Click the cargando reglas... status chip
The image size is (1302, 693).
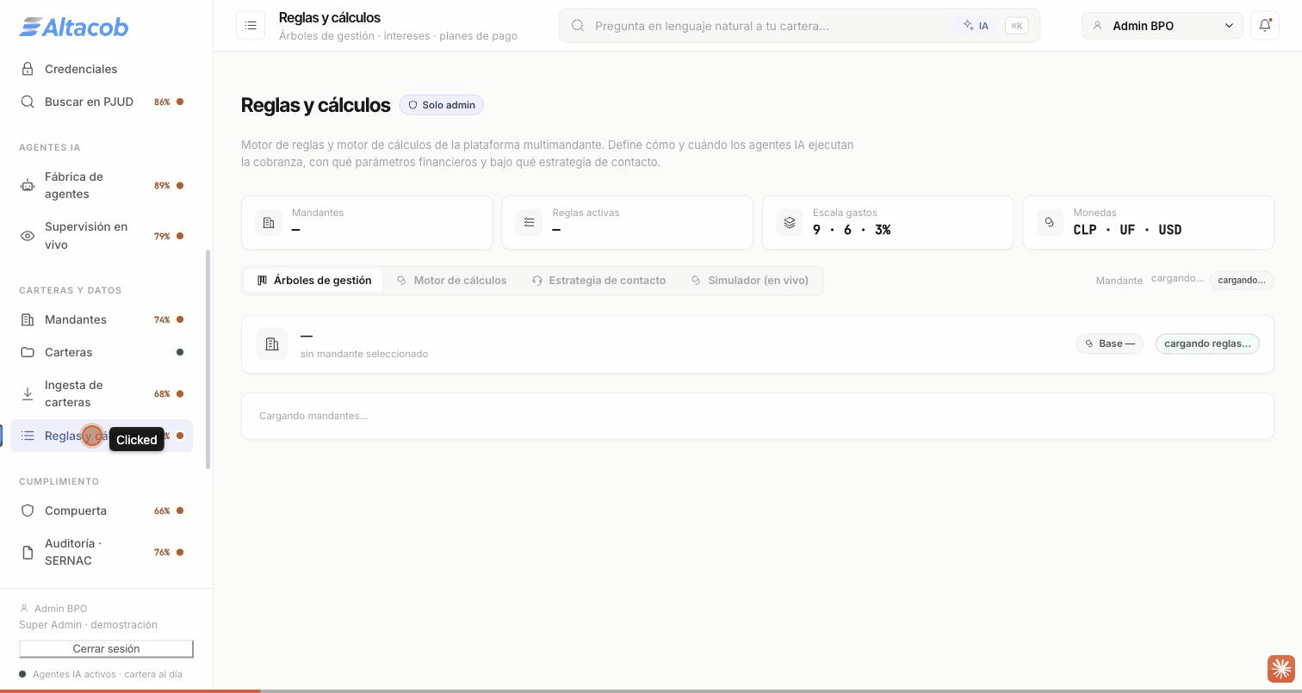coord(1207,343)
